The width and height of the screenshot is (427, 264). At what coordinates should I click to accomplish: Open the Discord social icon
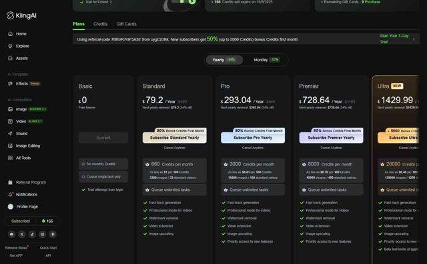(12, 235)
